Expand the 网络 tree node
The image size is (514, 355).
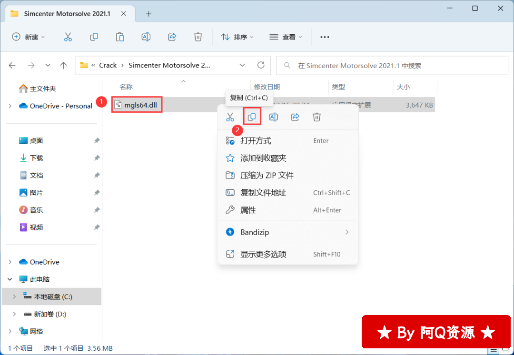pyautogui.click(x=10, y=331)
